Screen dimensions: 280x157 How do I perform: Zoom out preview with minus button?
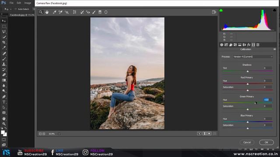(x=40, y=134)
